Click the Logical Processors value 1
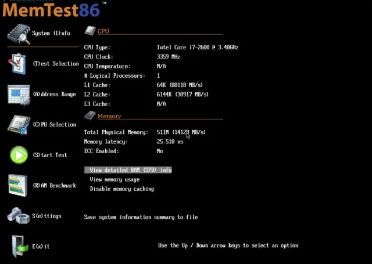The height and width of the screenshot is (264, 372). click(x=159, y=75)
